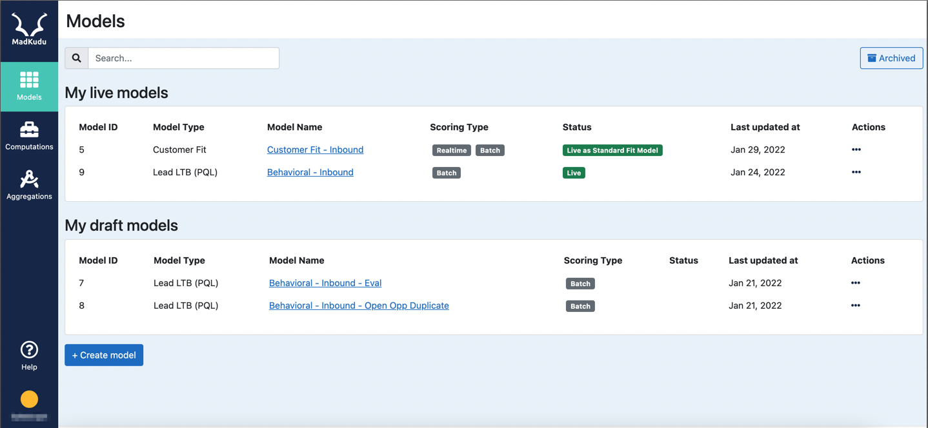
Task: Click the Jan 29, 2022 date cell
Action: (758, 150)
